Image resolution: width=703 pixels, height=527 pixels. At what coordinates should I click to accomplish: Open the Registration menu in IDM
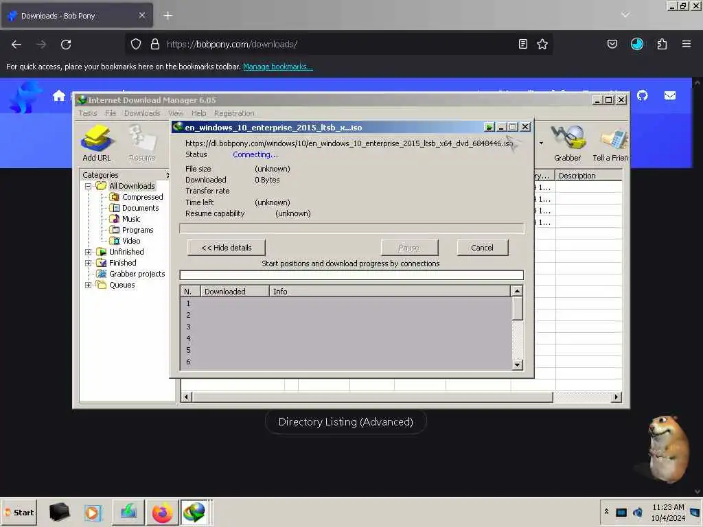coord(234,113)
